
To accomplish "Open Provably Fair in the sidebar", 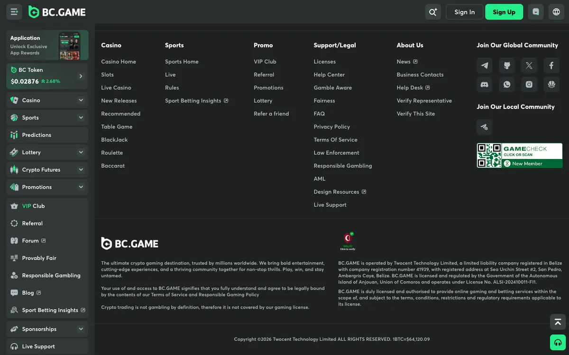I will pyautogui.click(x=47, y=258).
